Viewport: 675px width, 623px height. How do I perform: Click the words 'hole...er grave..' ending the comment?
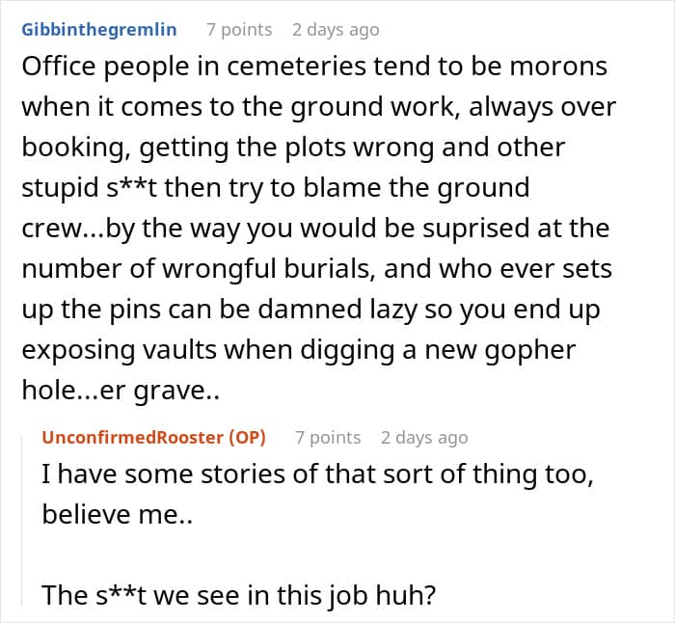pyautogui.click(x=121, y=391)
